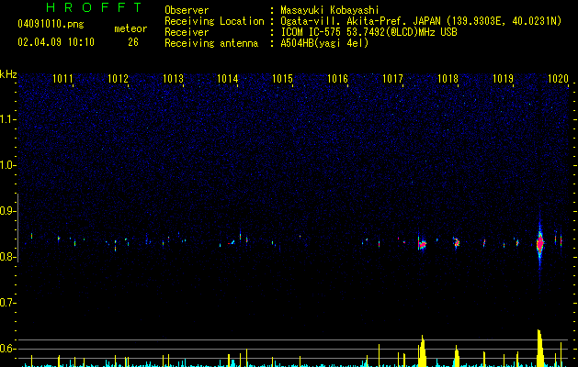The width and height of the screenshot is (578, 367).
Task: Click the meteor count 26
Action: point(133,42)
